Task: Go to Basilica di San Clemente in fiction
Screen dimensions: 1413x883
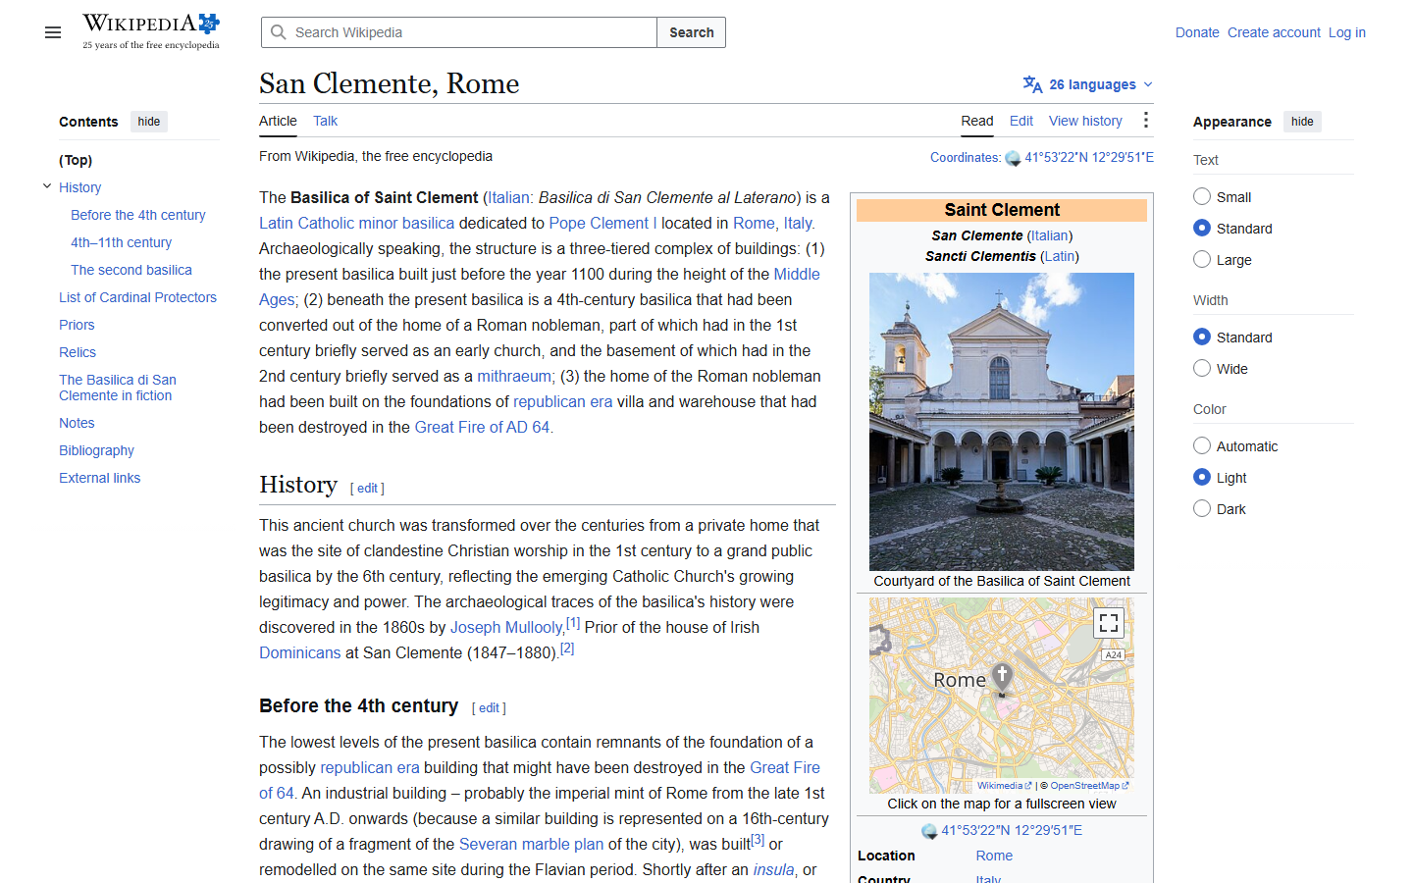Action: pyautogui.click(x=118, y=388)
